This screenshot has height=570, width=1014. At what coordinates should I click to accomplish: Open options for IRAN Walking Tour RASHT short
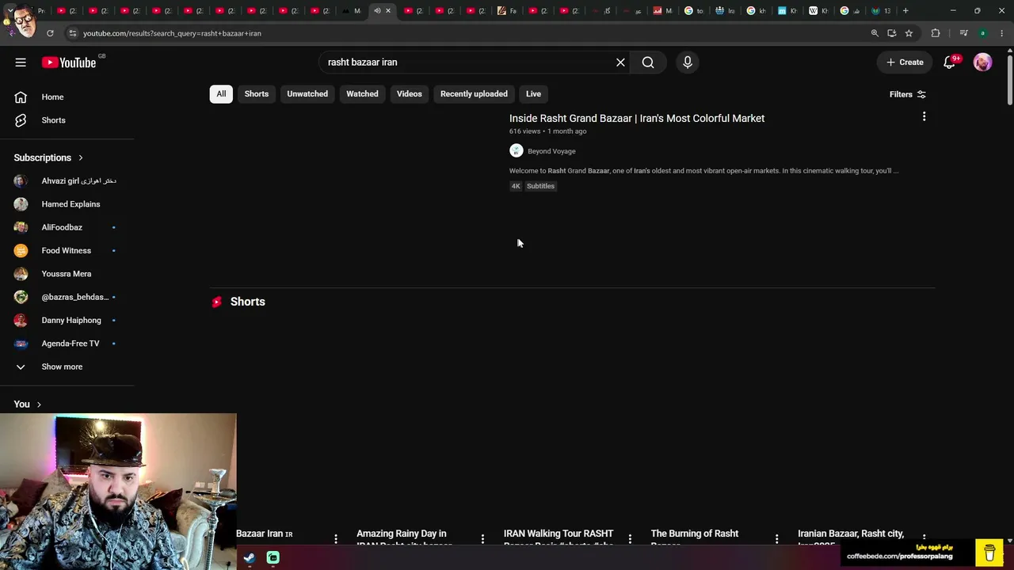tap(630, 539)
